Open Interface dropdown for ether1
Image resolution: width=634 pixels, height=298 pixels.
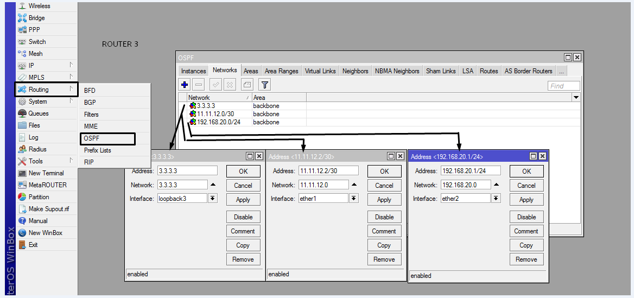point(354,198)
